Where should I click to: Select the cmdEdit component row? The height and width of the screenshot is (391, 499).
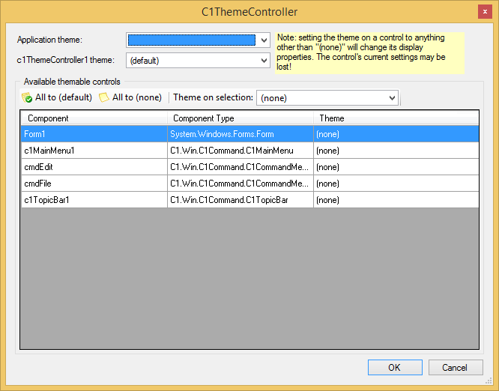tap(94, 167)
